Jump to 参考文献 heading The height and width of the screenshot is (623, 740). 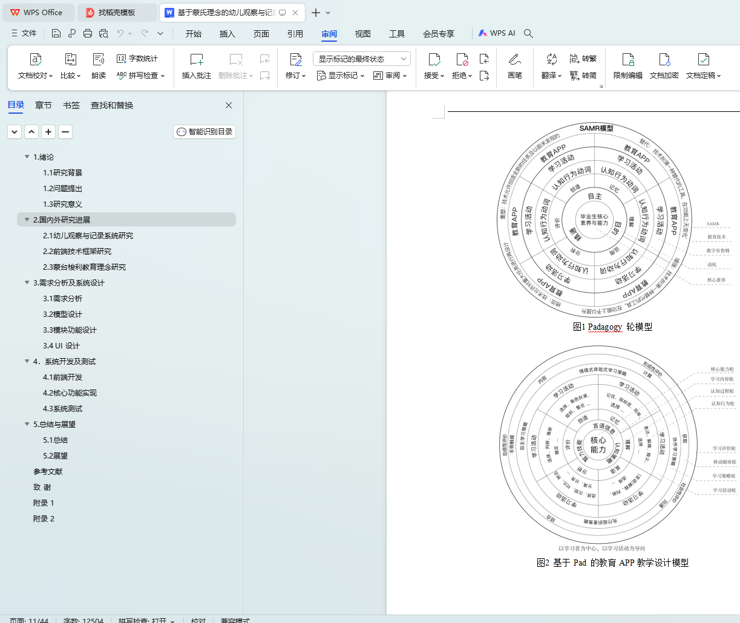coord(48,471)
